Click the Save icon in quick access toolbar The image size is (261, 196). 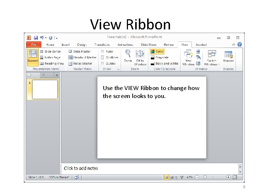(36, 38)
